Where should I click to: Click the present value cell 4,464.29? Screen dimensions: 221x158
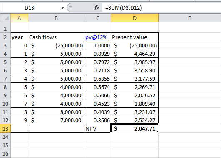click(x=134, y=54)
